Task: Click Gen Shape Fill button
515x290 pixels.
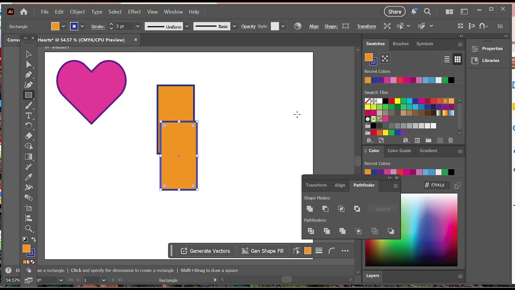Action: (x=263, y=251)
